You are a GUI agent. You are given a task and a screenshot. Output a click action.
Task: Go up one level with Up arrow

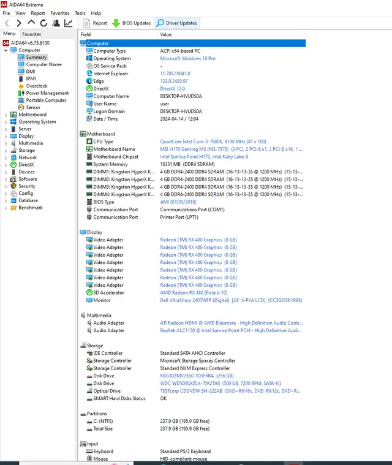[31, 23]
